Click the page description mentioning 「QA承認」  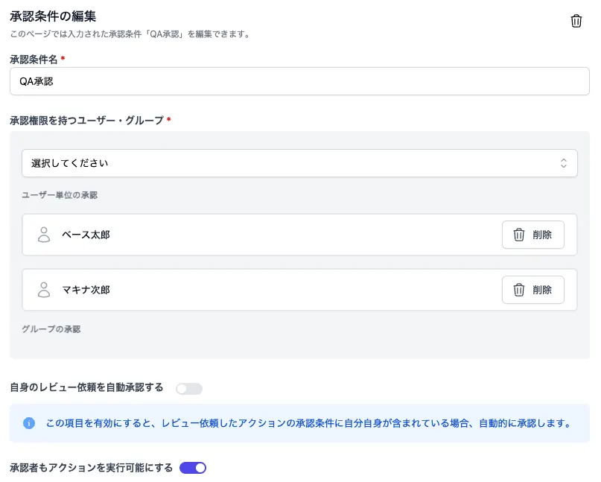(x=130, y=34)
